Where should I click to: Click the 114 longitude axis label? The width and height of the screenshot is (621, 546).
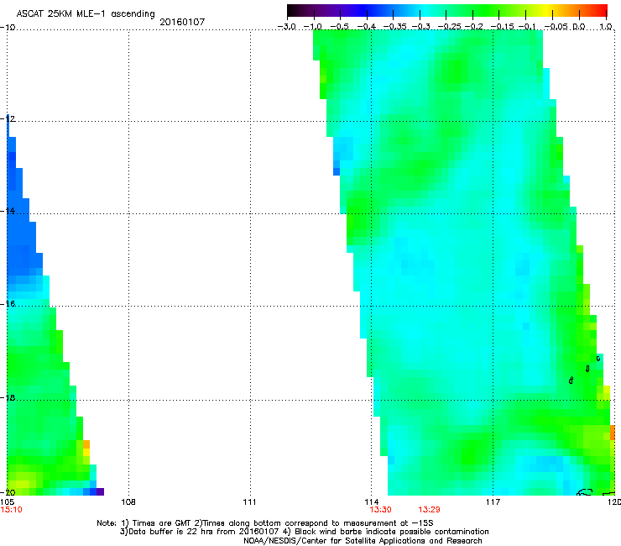(x=372, y=502)
